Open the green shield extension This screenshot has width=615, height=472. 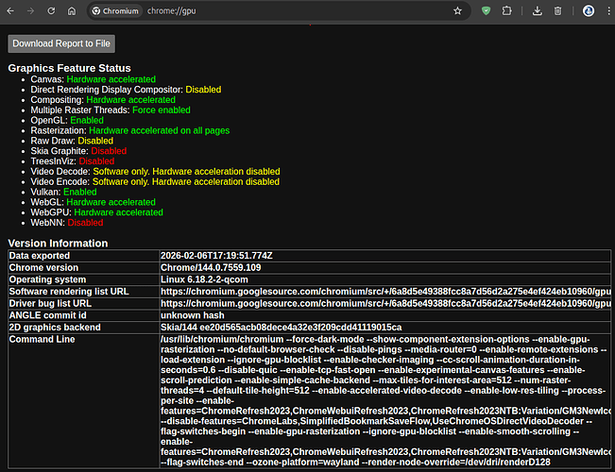[x=486, y=11]
